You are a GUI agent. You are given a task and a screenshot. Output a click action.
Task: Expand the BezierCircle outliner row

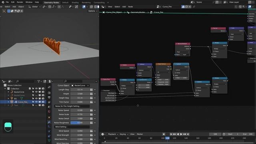tap(8, 92)
